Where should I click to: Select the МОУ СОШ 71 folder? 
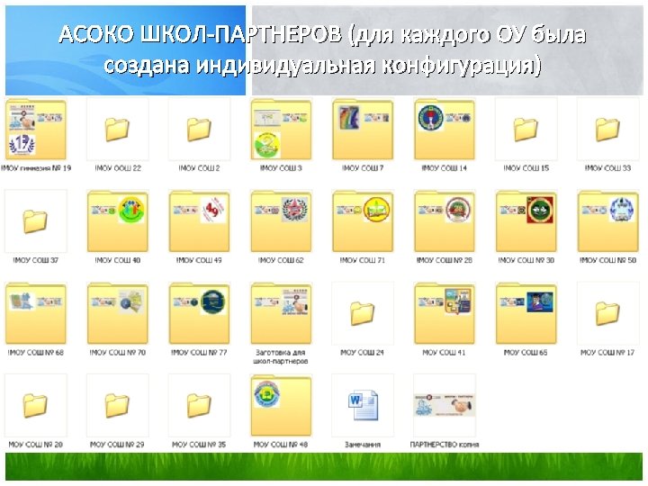tap(363, 221)
